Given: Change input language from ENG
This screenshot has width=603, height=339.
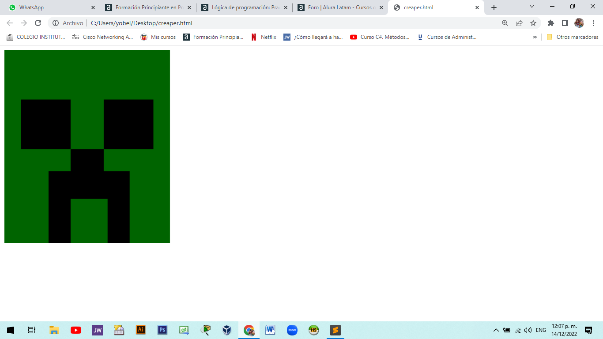Looking at the screenshot, I should tap(541, 330).
